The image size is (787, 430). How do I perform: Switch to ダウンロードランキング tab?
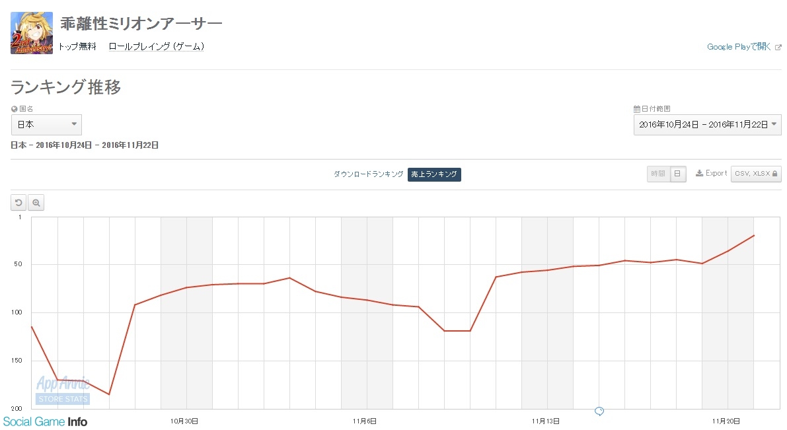click(369, 174)
